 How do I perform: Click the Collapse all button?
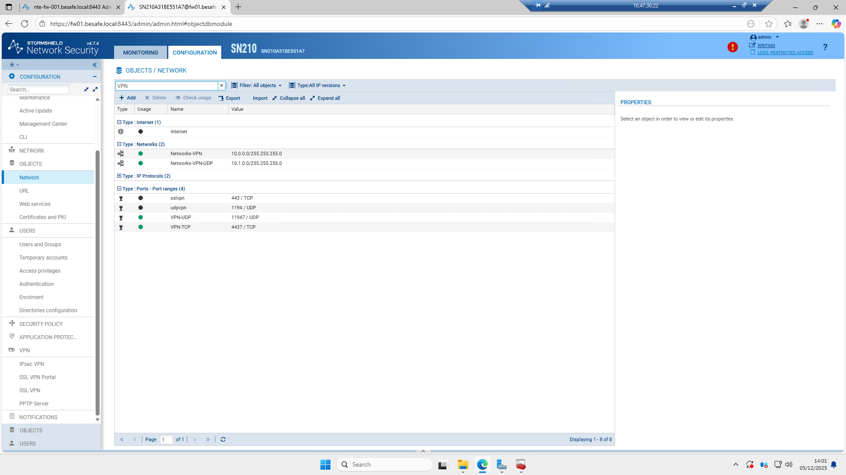(x=289, y=98)
